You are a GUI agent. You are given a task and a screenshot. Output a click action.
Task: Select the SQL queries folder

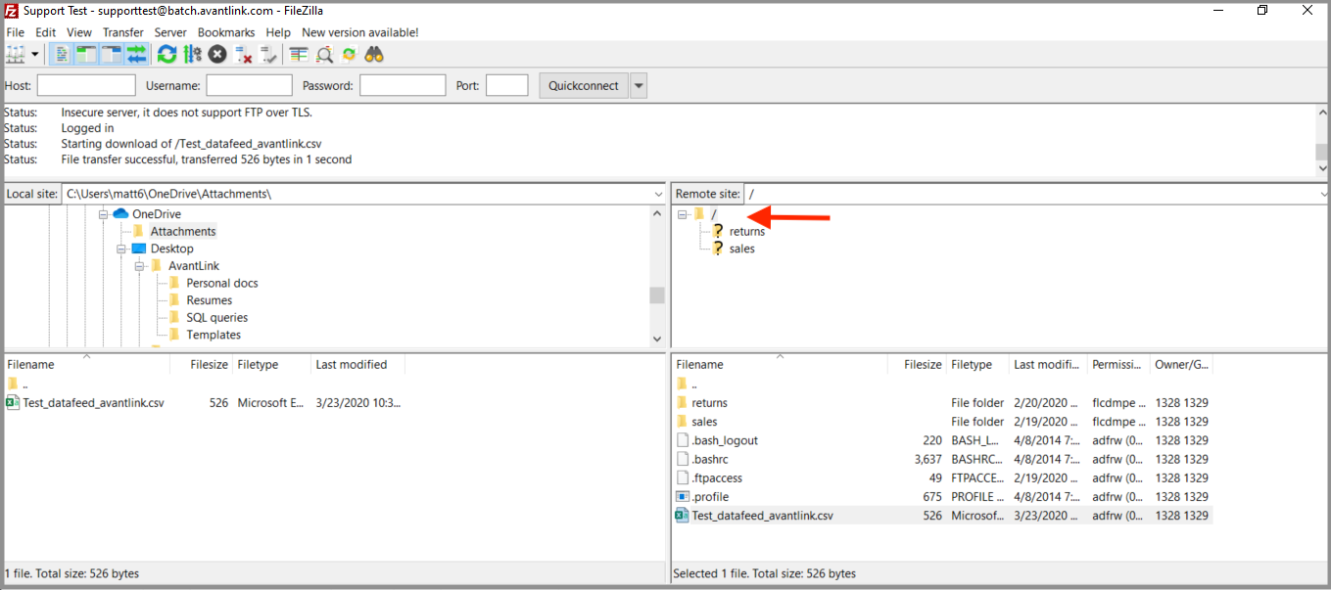217,317
